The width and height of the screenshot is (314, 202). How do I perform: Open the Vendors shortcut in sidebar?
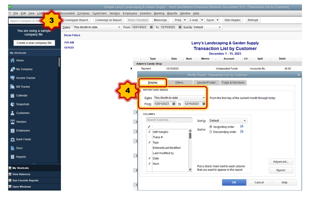(21, 122)
